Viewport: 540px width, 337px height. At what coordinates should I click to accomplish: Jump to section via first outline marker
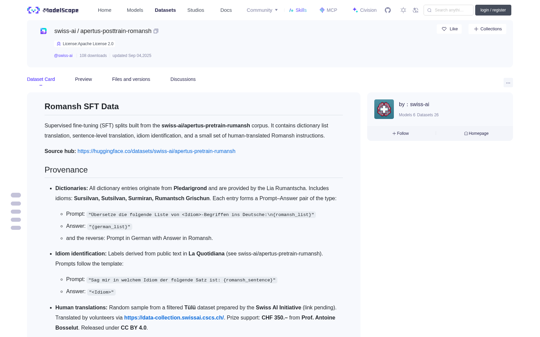click(x=16, y=195)
